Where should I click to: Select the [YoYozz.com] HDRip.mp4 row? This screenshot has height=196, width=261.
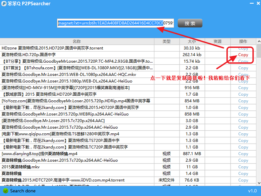(x=128, y=101)
